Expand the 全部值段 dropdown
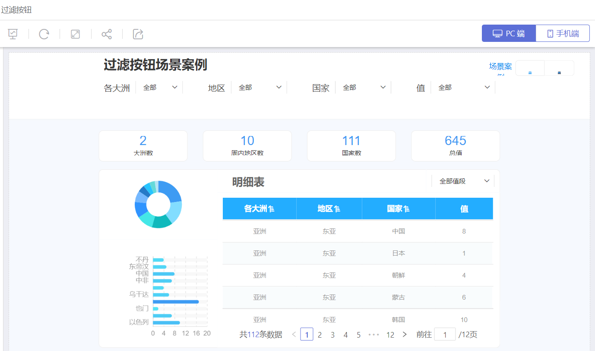The image size is (595, 351). (464, 181)
